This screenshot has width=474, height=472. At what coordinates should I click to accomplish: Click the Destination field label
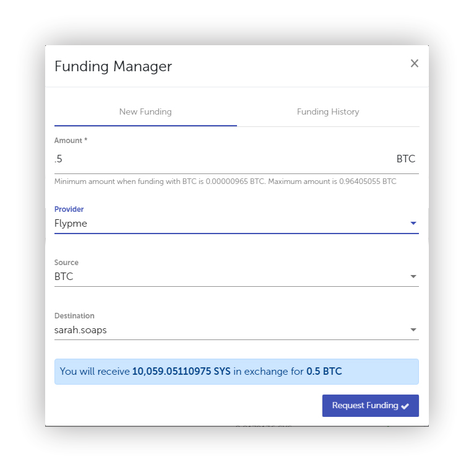click(74, 316)
